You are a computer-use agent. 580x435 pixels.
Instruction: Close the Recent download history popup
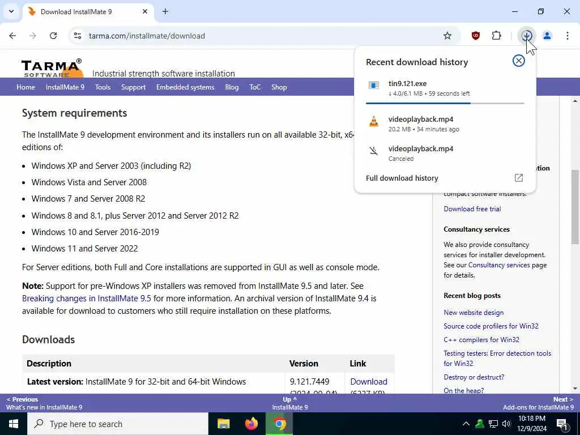519,61
